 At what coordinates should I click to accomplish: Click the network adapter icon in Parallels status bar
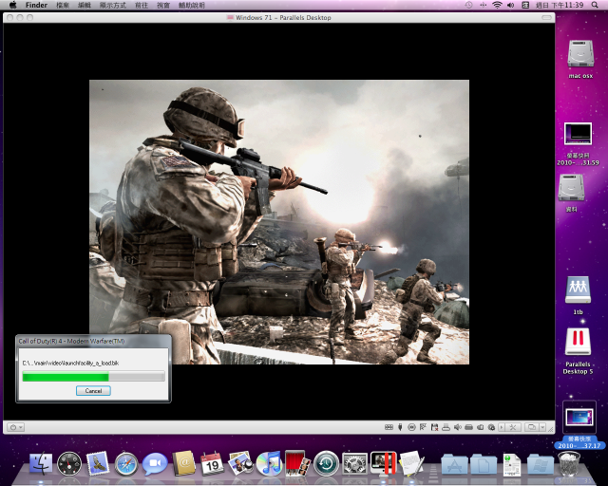[423, 427]
